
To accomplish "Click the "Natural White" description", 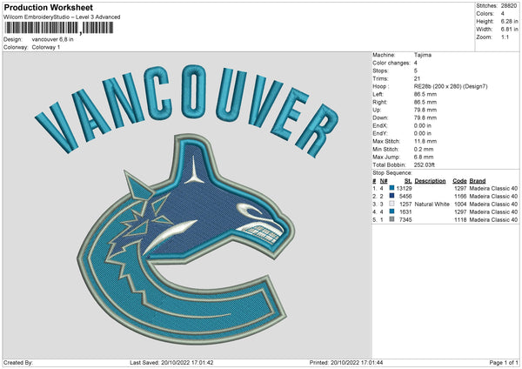I will coord(432,205).
